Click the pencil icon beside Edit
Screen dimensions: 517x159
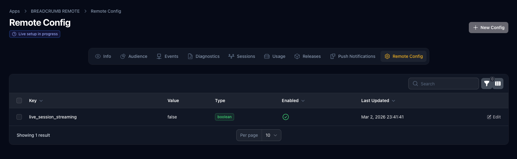489,117
